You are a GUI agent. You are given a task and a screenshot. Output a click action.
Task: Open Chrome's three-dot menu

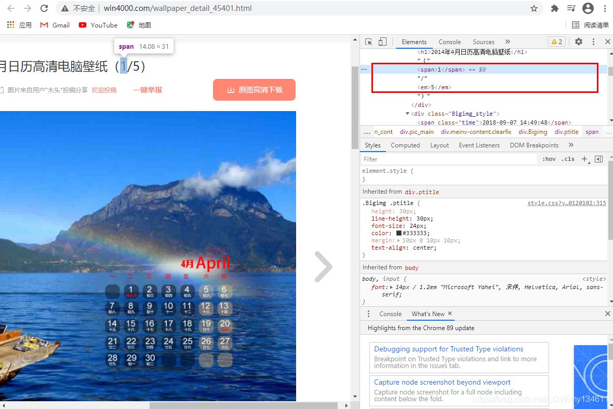click(x=604, y=8)
